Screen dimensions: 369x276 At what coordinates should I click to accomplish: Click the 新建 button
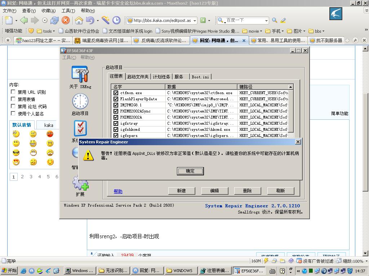[182, 191]
